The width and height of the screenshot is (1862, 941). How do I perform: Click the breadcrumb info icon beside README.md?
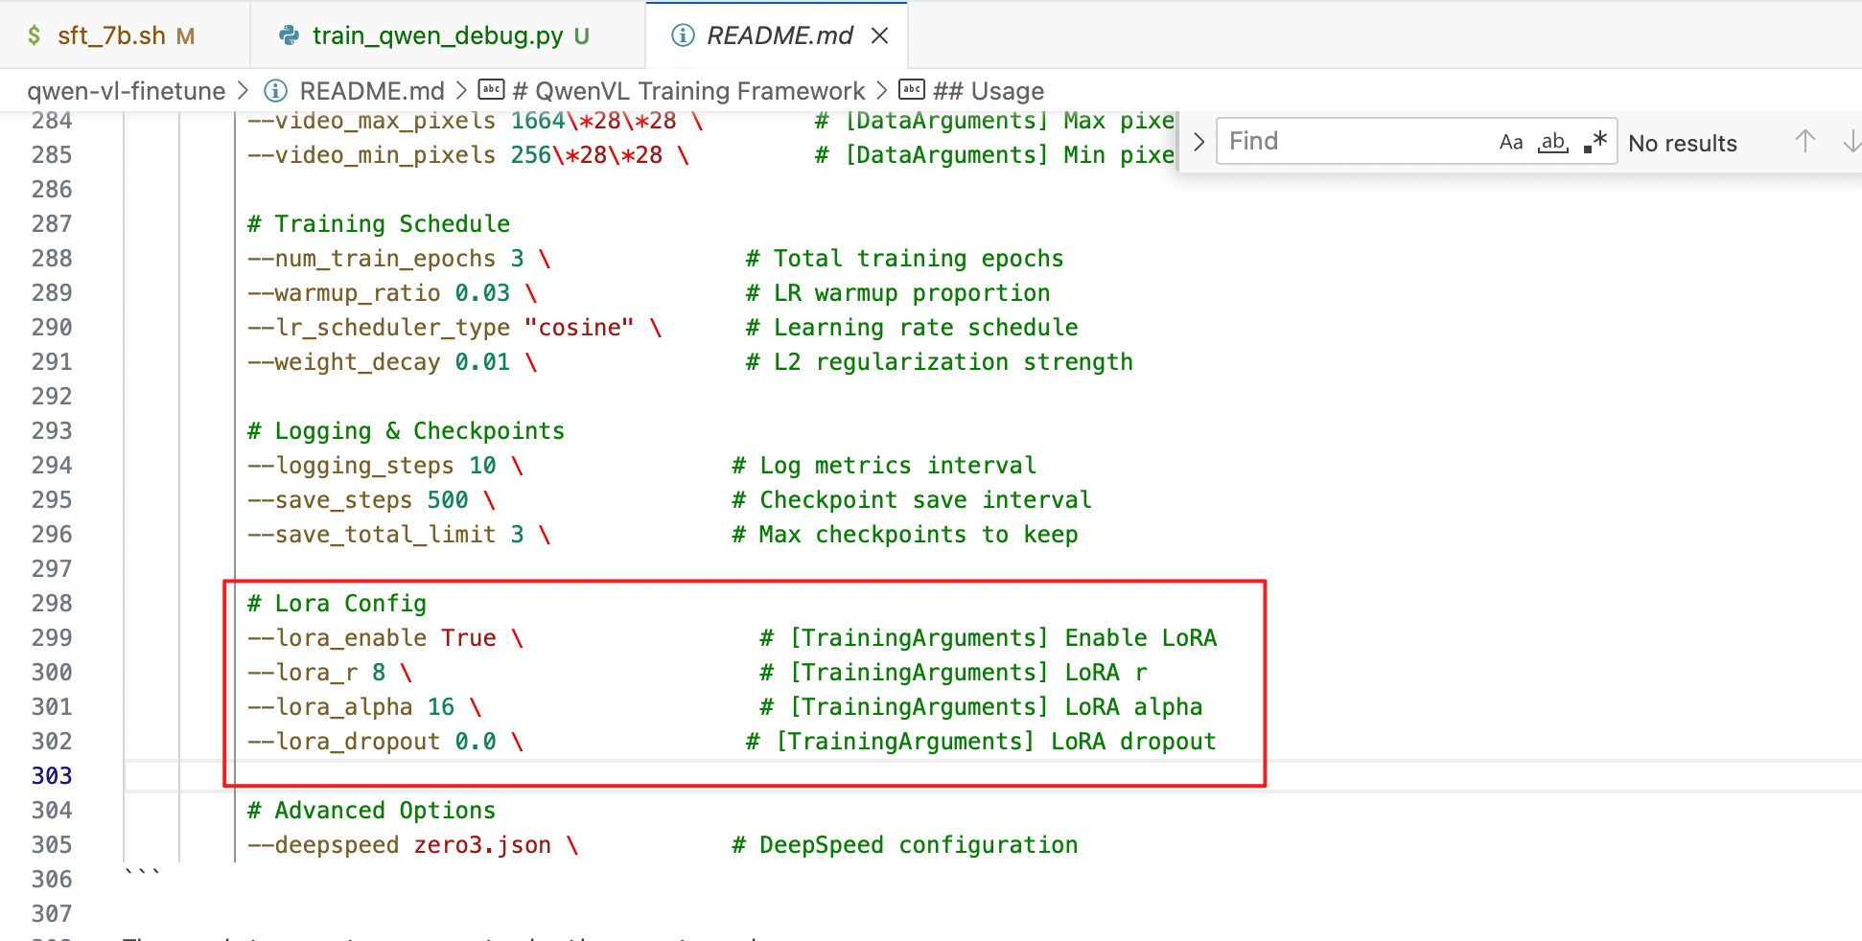(275, 91)
